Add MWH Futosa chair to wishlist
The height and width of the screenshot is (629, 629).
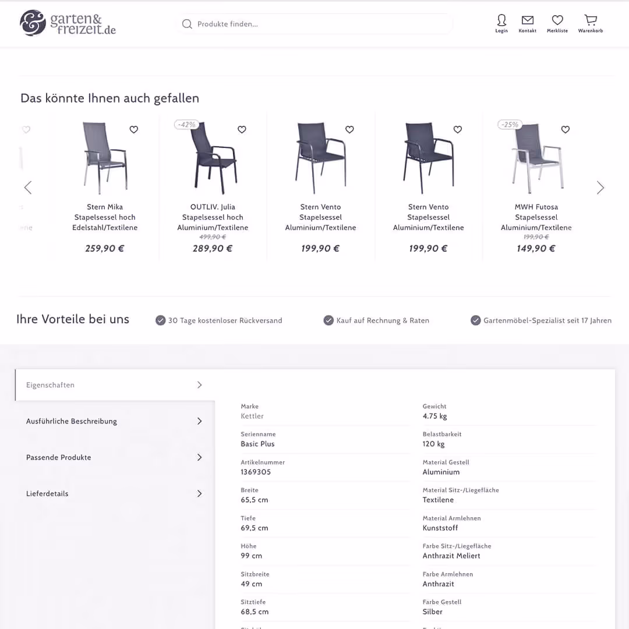coord(565,129)
